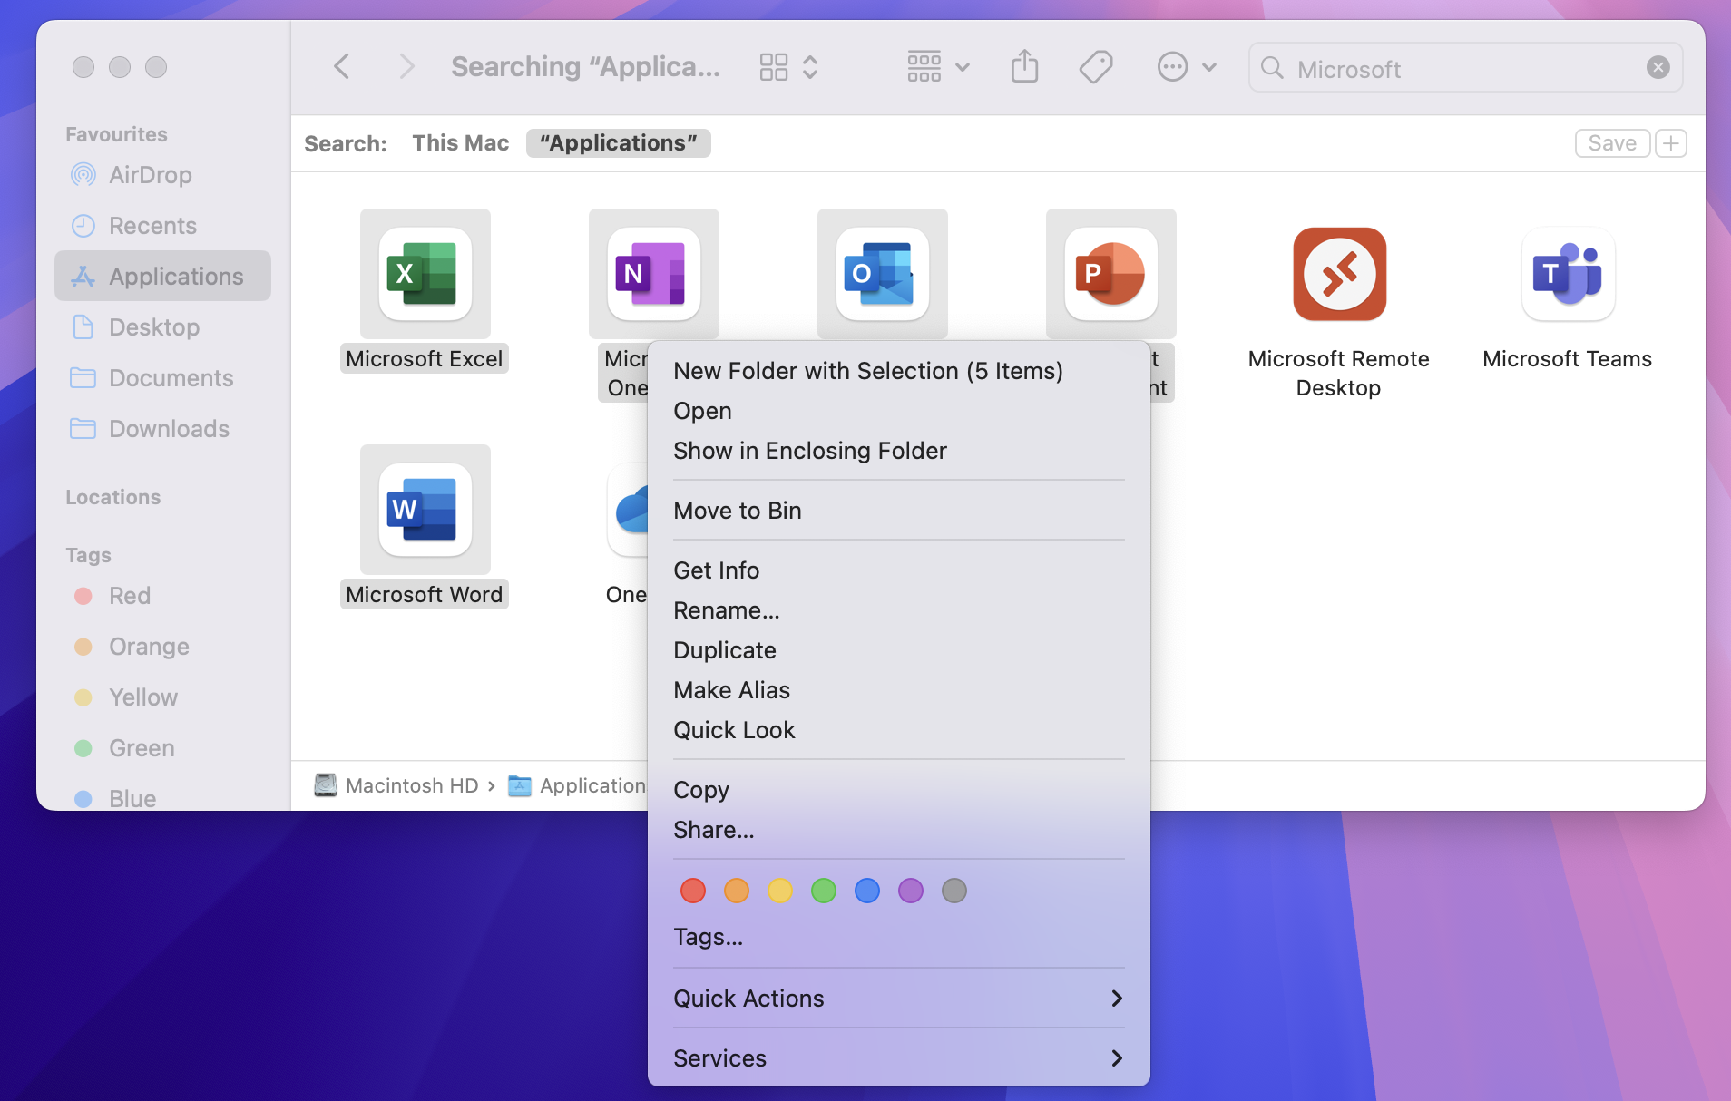
Task: Expand the Quick Actions submenu
Action: tap(899, 999)
